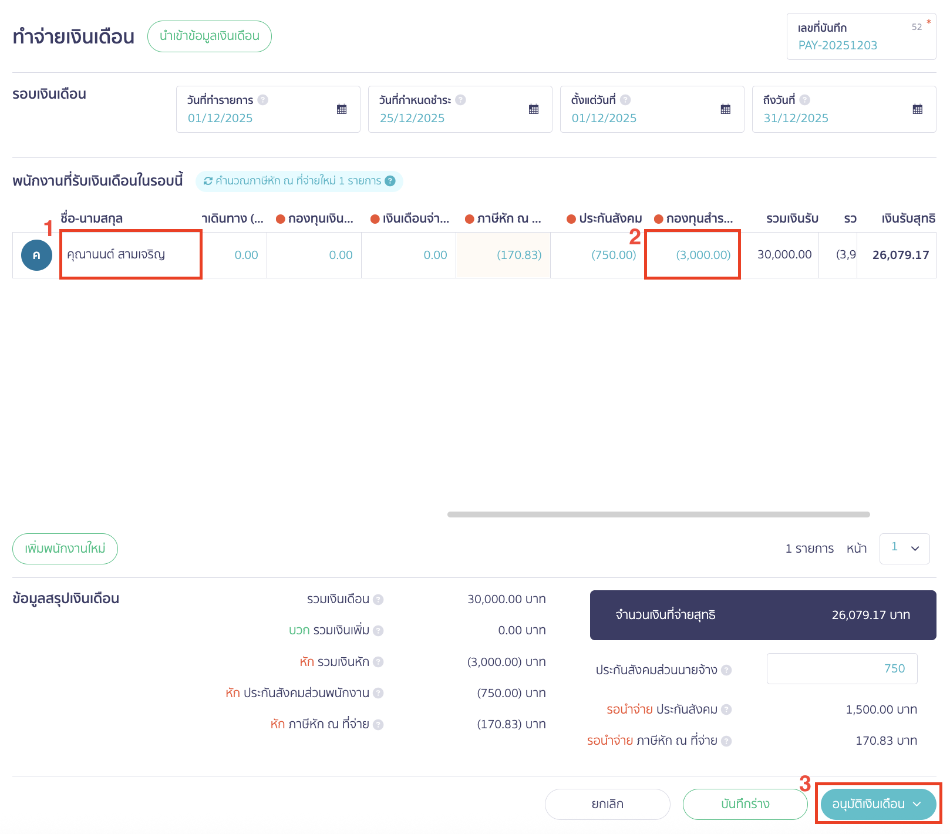
Task: Expand the page number dropdown
Action: (x=904, y=549)
